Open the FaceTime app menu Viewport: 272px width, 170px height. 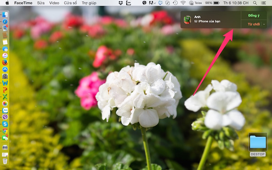(x=23, y=3)
